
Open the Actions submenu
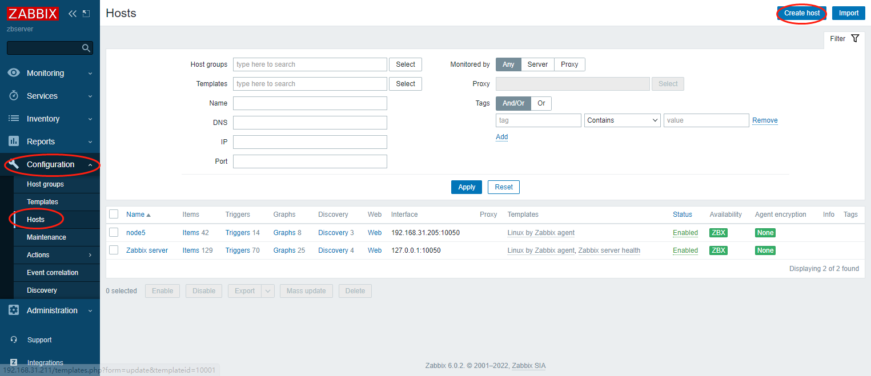coord(57,255)
